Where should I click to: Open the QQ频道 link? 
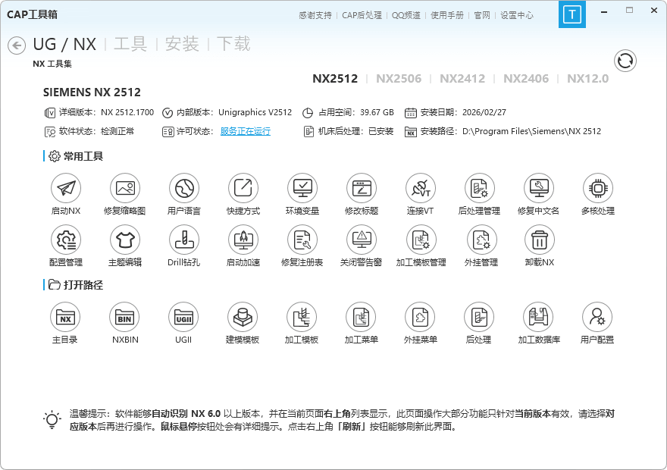[406, 15]
